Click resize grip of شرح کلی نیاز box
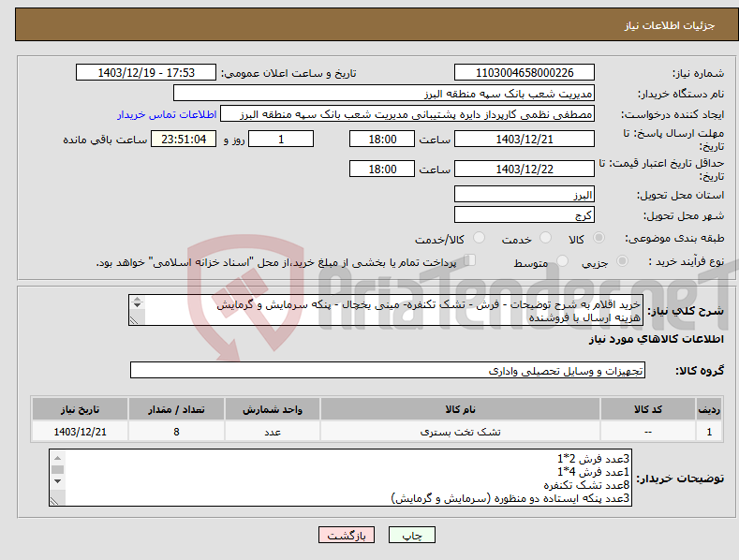739x560 pixels. 134,320
